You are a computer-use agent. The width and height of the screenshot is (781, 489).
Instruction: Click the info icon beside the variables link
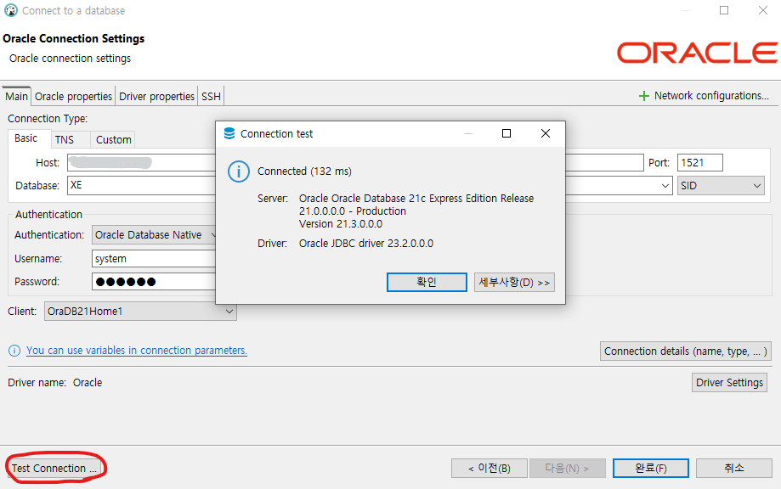click(x=14, y=351)
